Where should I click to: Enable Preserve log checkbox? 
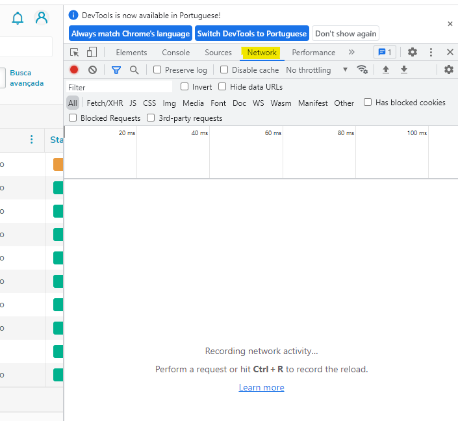[157, 70]
